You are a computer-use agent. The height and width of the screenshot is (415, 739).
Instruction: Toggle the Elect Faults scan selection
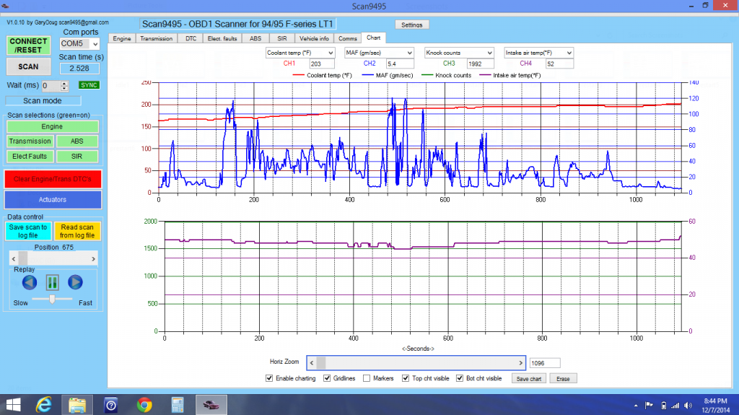(x=30, y=156)
